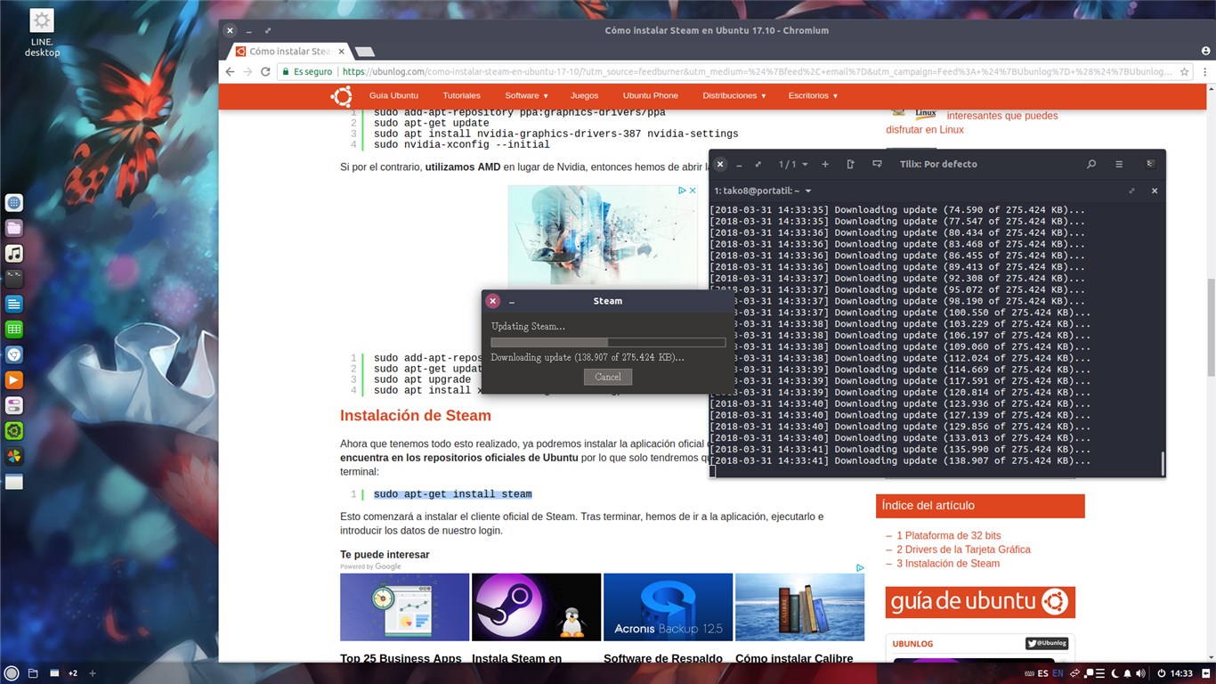Screen dimensions: 1216x684
Task: Open the Top 25 Business Apps thumbnail
Action: click(x=404, y=607)
